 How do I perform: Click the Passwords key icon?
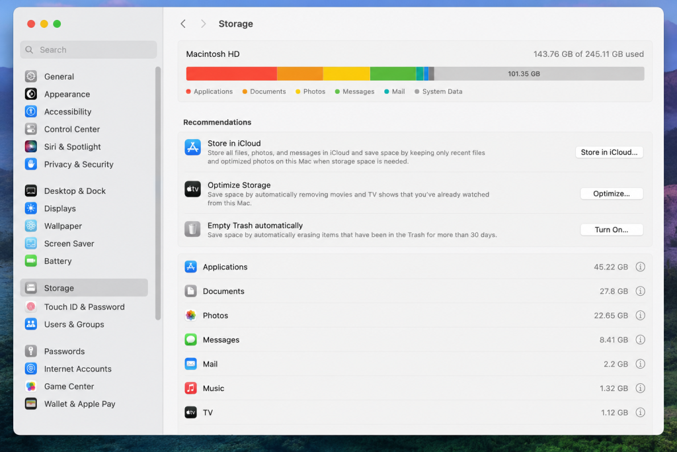click(x=30, y=351)
